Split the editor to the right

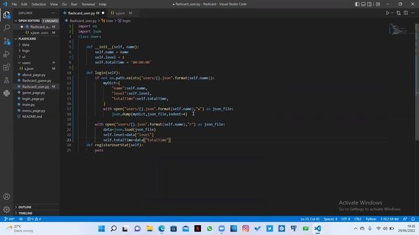[406, 13]
